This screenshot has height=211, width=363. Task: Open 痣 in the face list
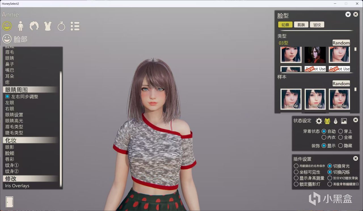[x=7, y=82]
